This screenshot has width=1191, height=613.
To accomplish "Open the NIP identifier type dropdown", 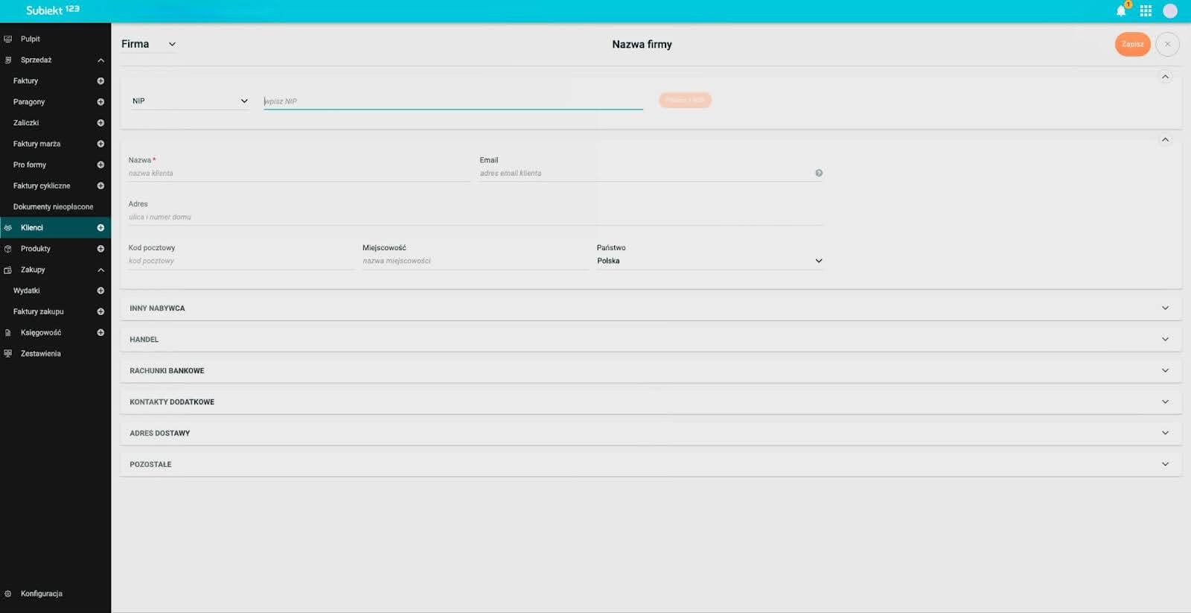I will point(190,101).
